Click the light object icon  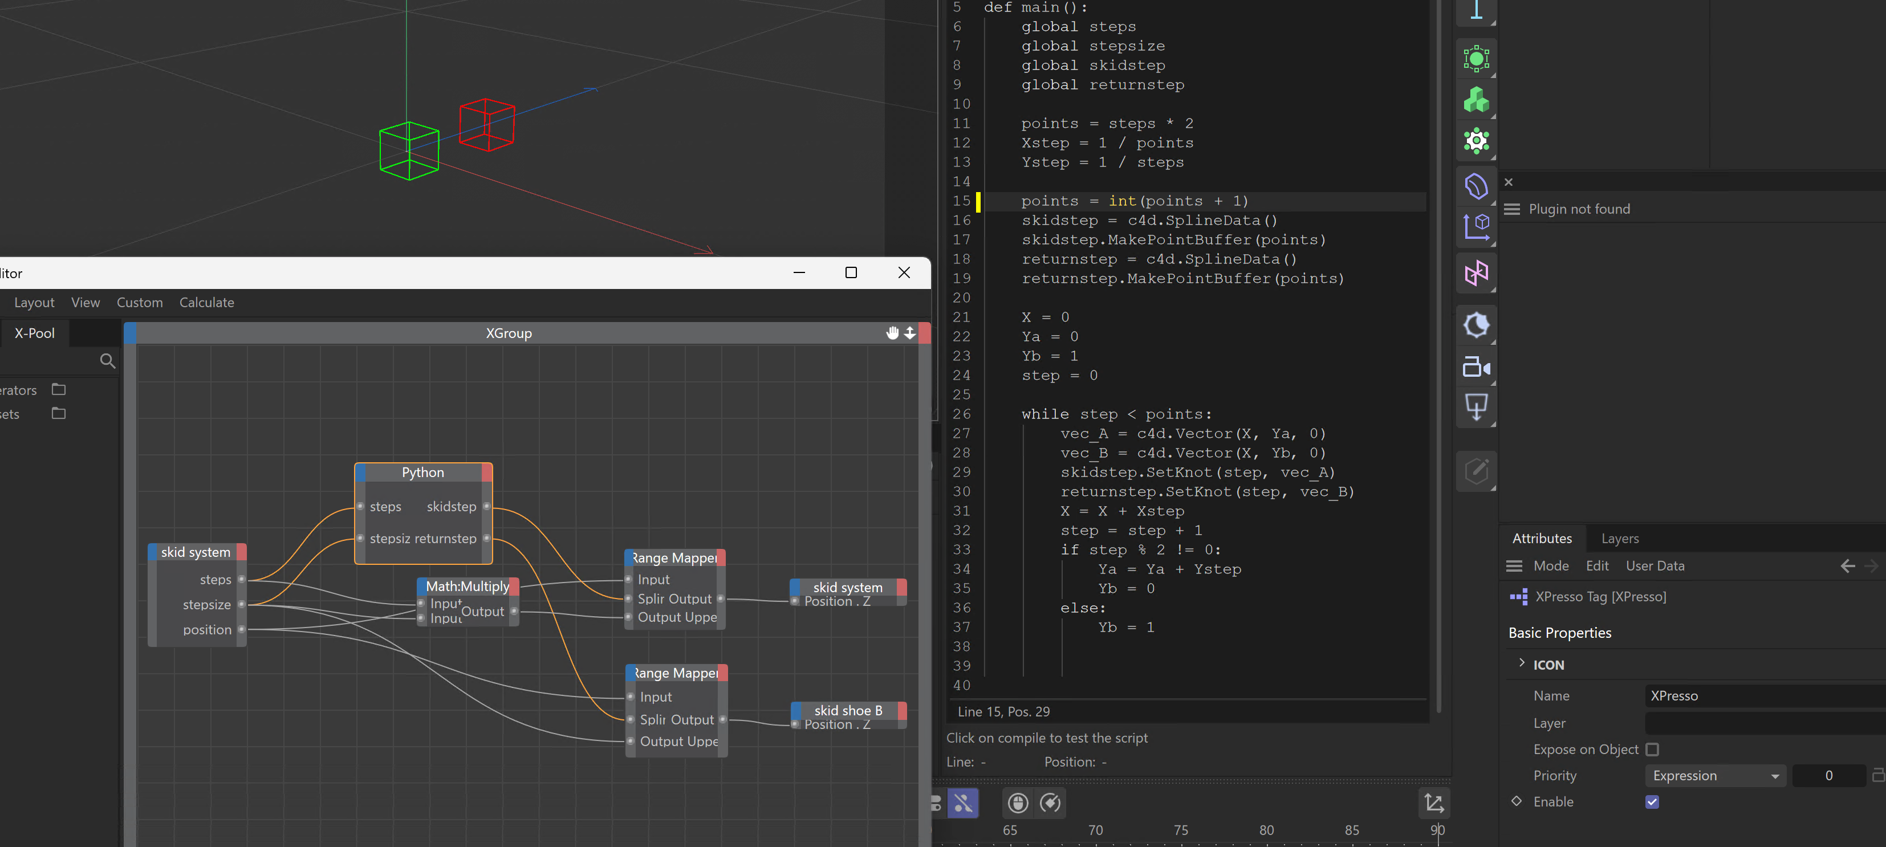click(x=1476, y=326)
